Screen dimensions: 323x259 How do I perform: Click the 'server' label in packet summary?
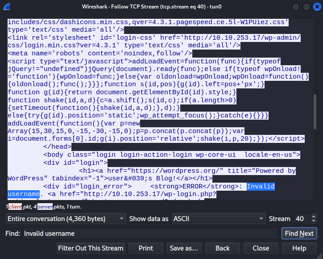point(45,207)
